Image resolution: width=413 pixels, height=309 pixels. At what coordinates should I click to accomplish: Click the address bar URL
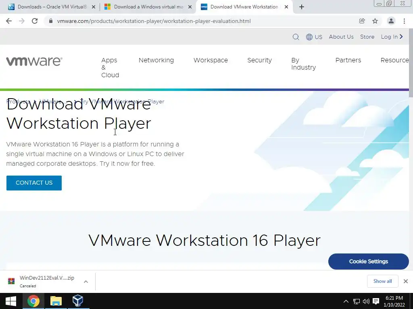154,21
